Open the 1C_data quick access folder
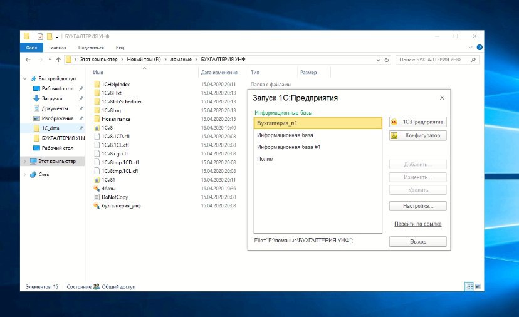 click(x=50, y=128)
